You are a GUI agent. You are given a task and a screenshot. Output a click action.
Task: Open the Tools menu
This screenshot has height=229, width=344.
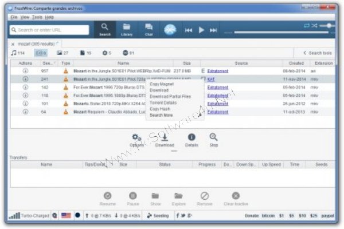(37, 17)
